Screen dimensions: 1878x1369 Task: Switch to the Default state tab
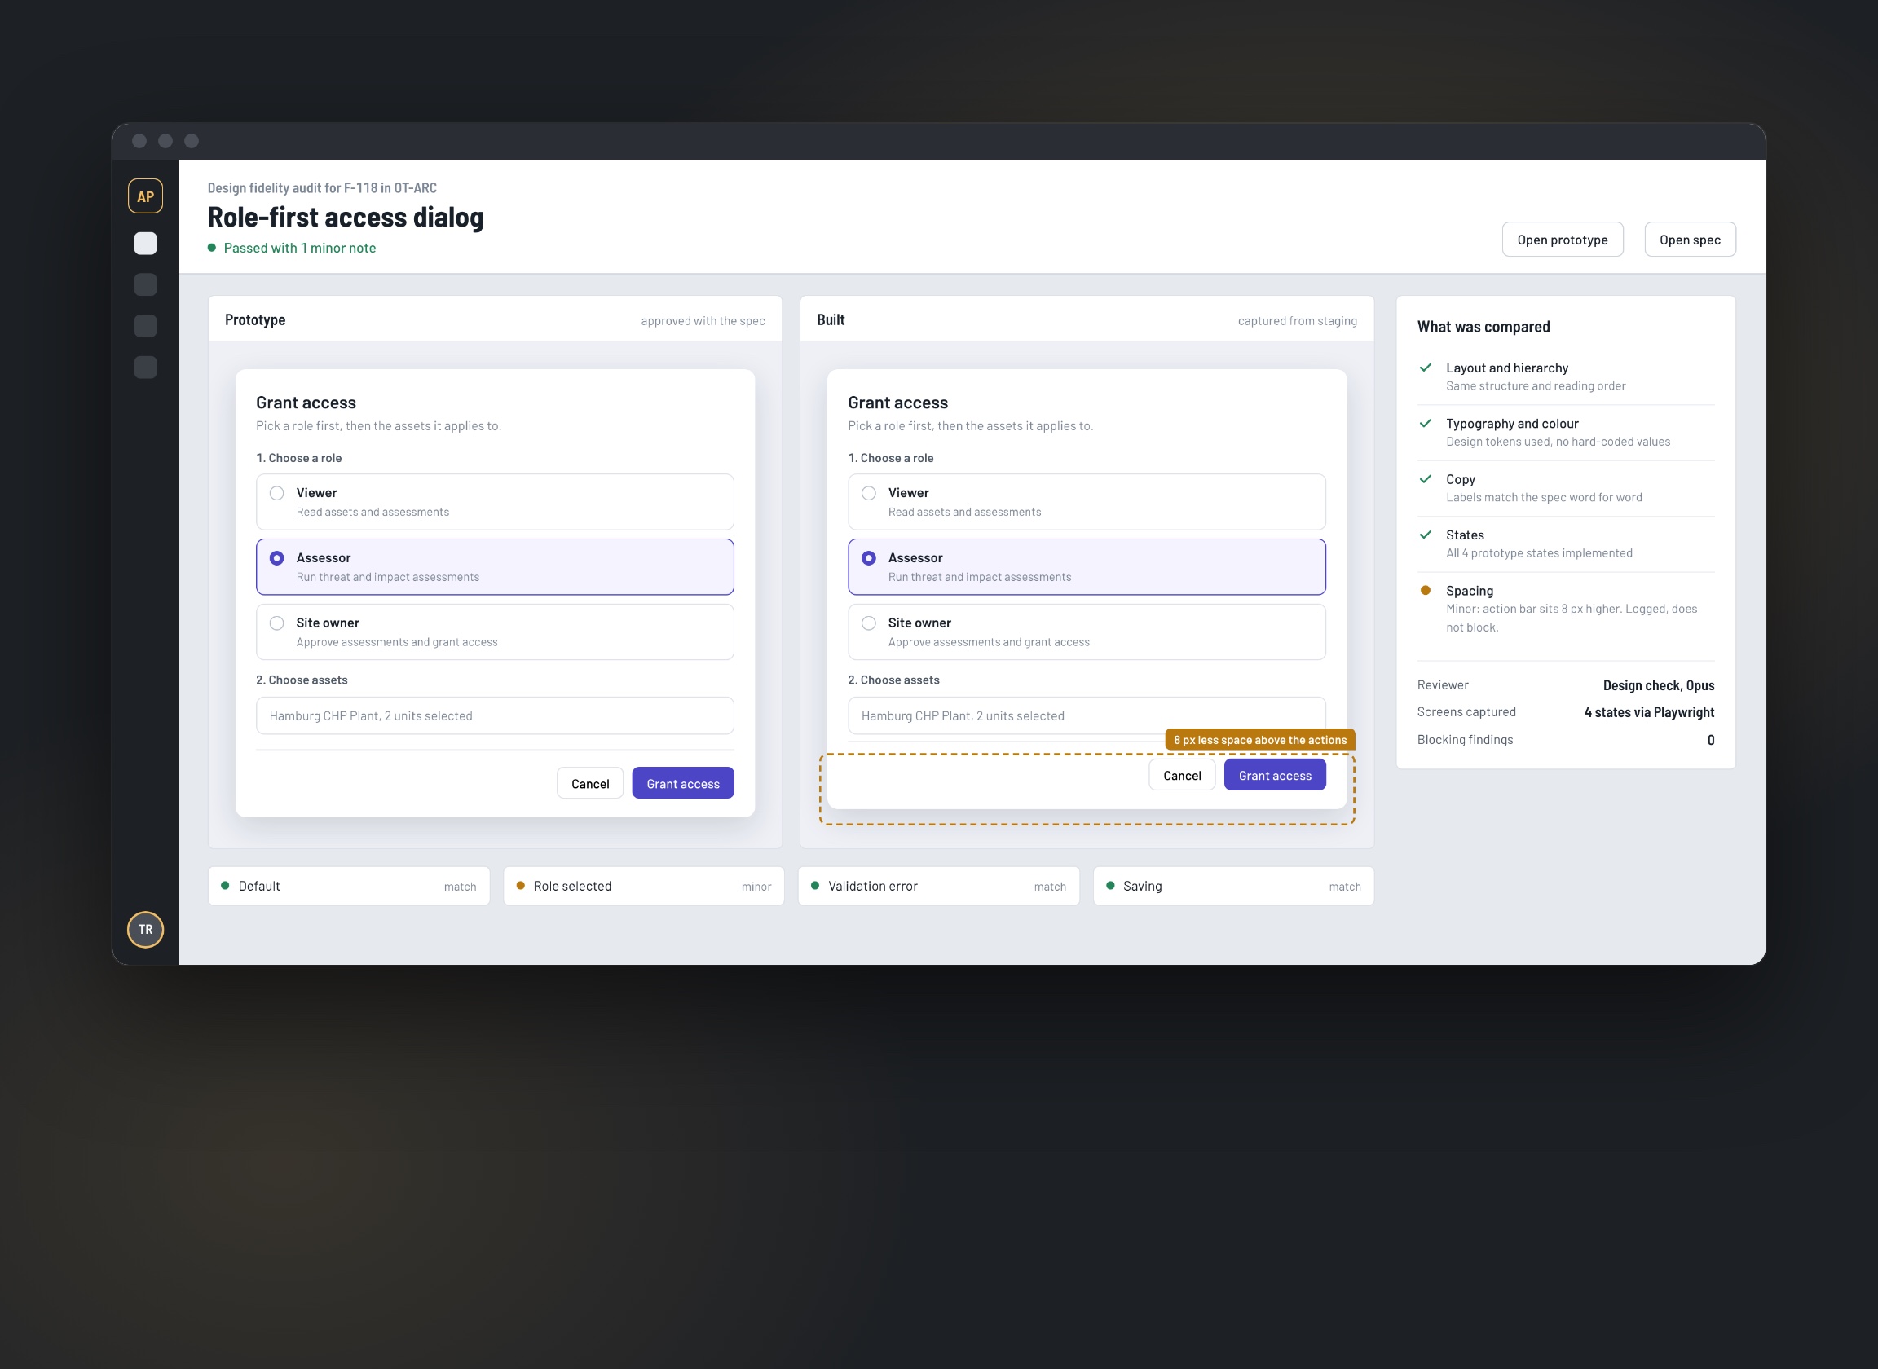[x=349, y=886]
